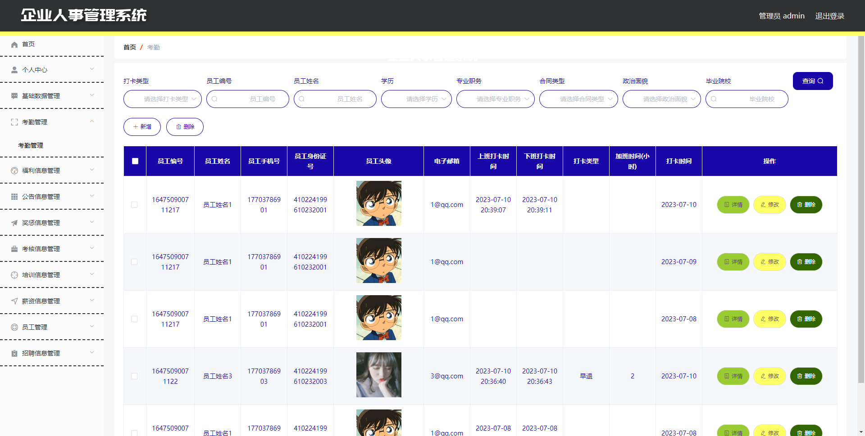This screenshot has height=436, width=865.
Task: Focus the 员工姓名 search input
Action: point(335,99)
